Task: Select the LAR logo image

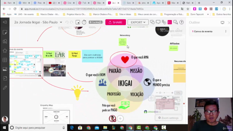Action: (60, 55)
